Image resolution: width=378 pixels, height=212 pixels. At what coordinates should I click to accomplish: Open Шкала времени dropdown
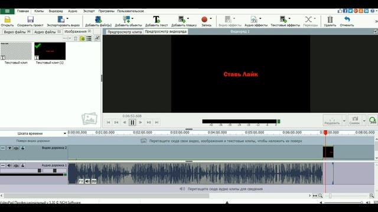coord(65,134)
